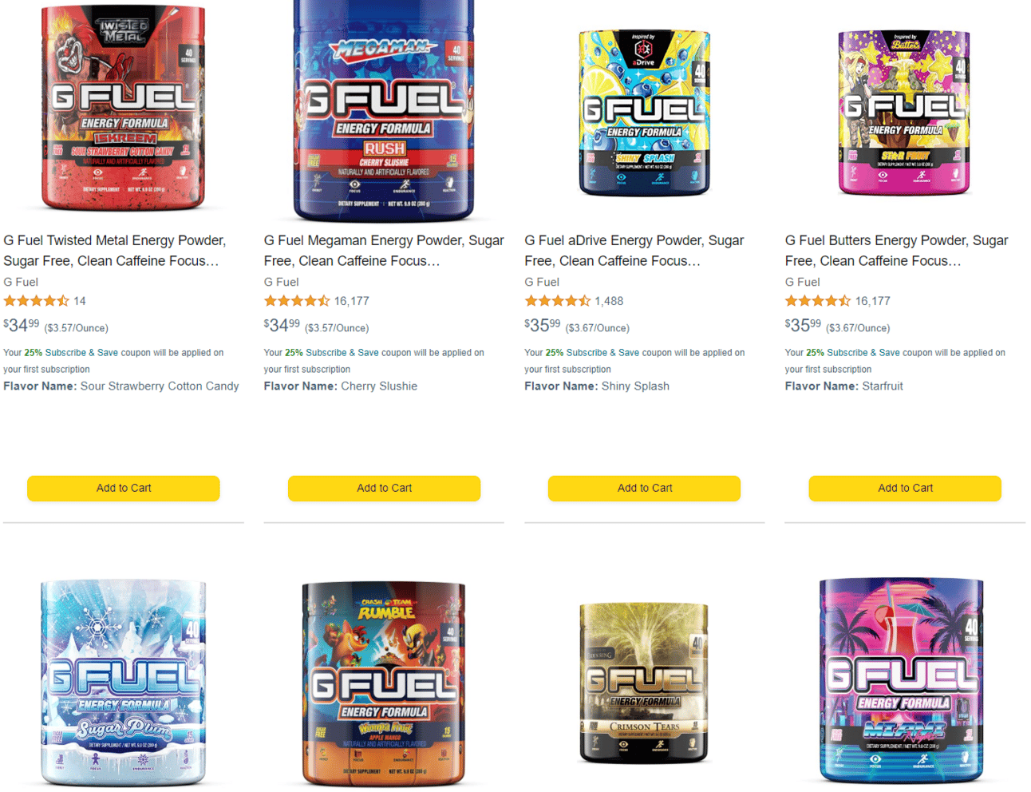Image resolution: width=1031 pixels, height=792 pixels.
Task: Open G Fuel Twisted Metal product title link
Action: point(115,251)
